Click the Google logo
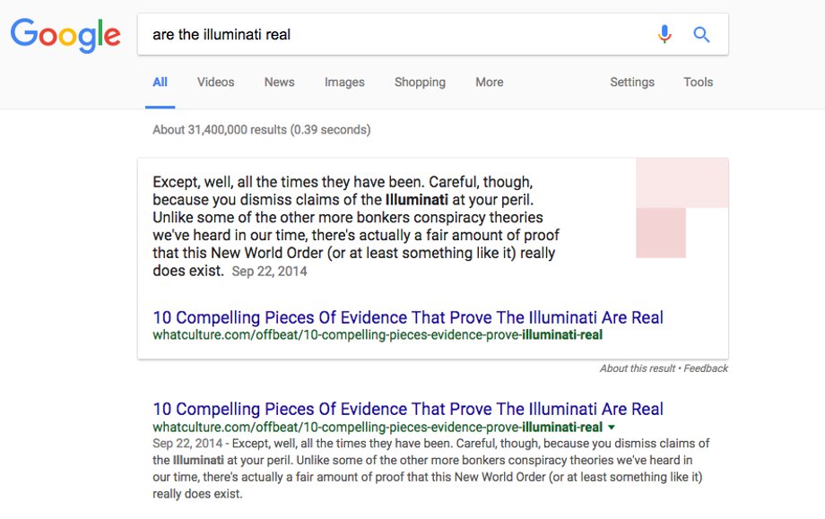 (x=65, y=35)
